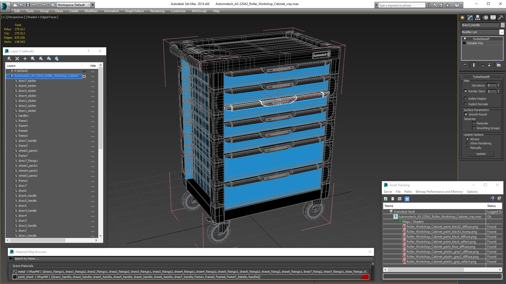Screen dimensions: 506x284
Task: Click the Update button in TurboSmooth
Action: (481, 154)
